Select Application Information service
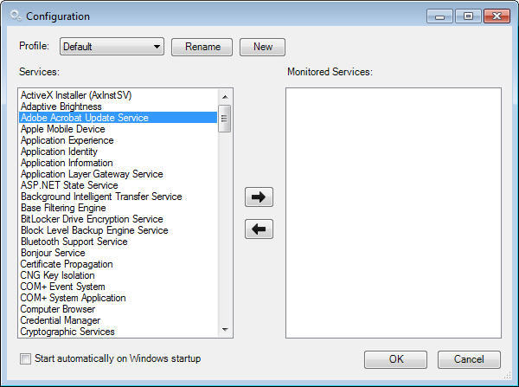The width and height of the screenshot is (519, 387). click(x=118, y=163)
